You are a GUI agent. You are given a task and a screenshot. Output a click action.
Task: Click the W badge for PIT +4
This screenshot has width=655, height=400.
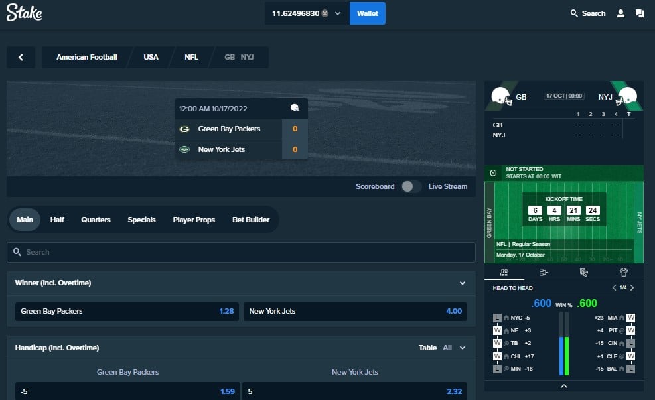pyautogui.click(x=630, y=330)
